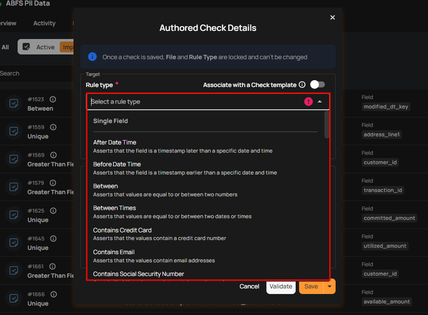Click the Validate button
The height and width of the screenshot is (315, 428).
(x=281, y=286)
